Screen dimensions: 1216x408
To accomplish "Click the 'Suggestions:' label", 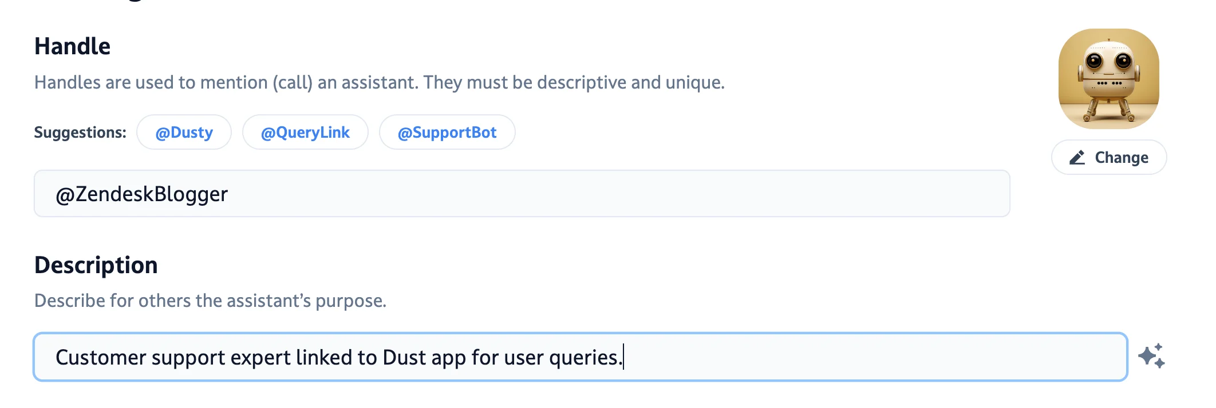I will point(80,133).
